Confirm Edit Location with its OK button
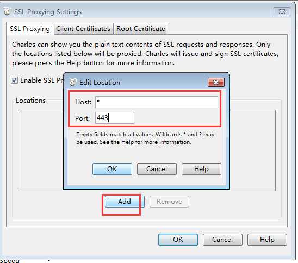The height and width of the screenshot is (263, 298). click(x=112, y=169)
